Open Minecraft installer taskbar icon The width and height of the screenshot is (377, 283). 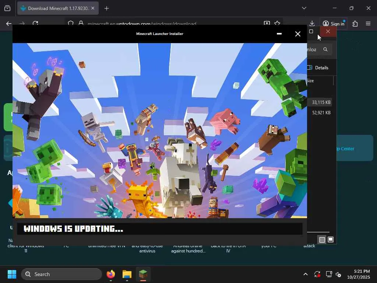pyautogui.click(x=143, y=274)
